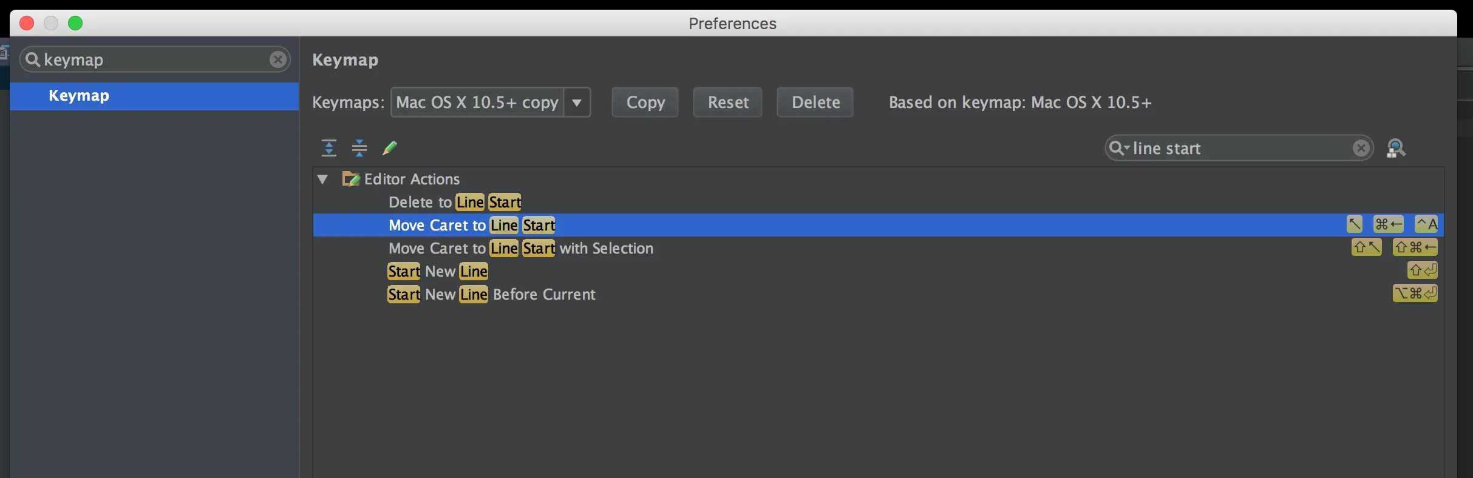Select 'Start New Line Before Current' action

coord(491,294)
